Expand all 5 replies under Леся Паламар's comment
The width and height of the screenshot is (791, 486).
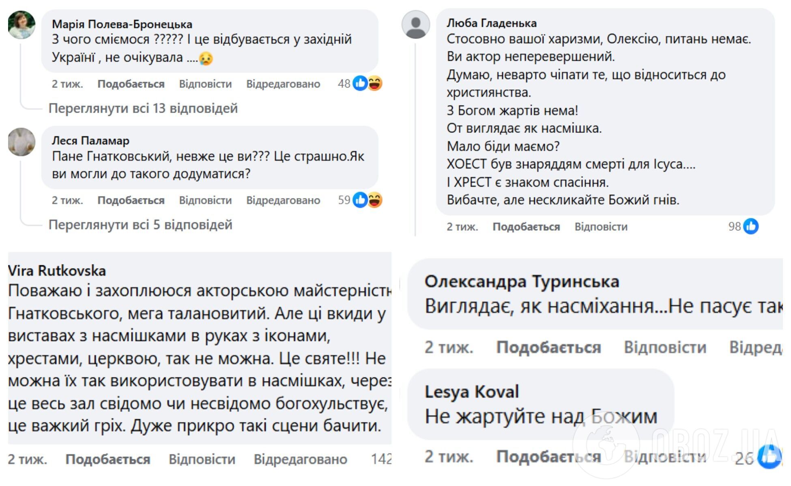(140, 224)
